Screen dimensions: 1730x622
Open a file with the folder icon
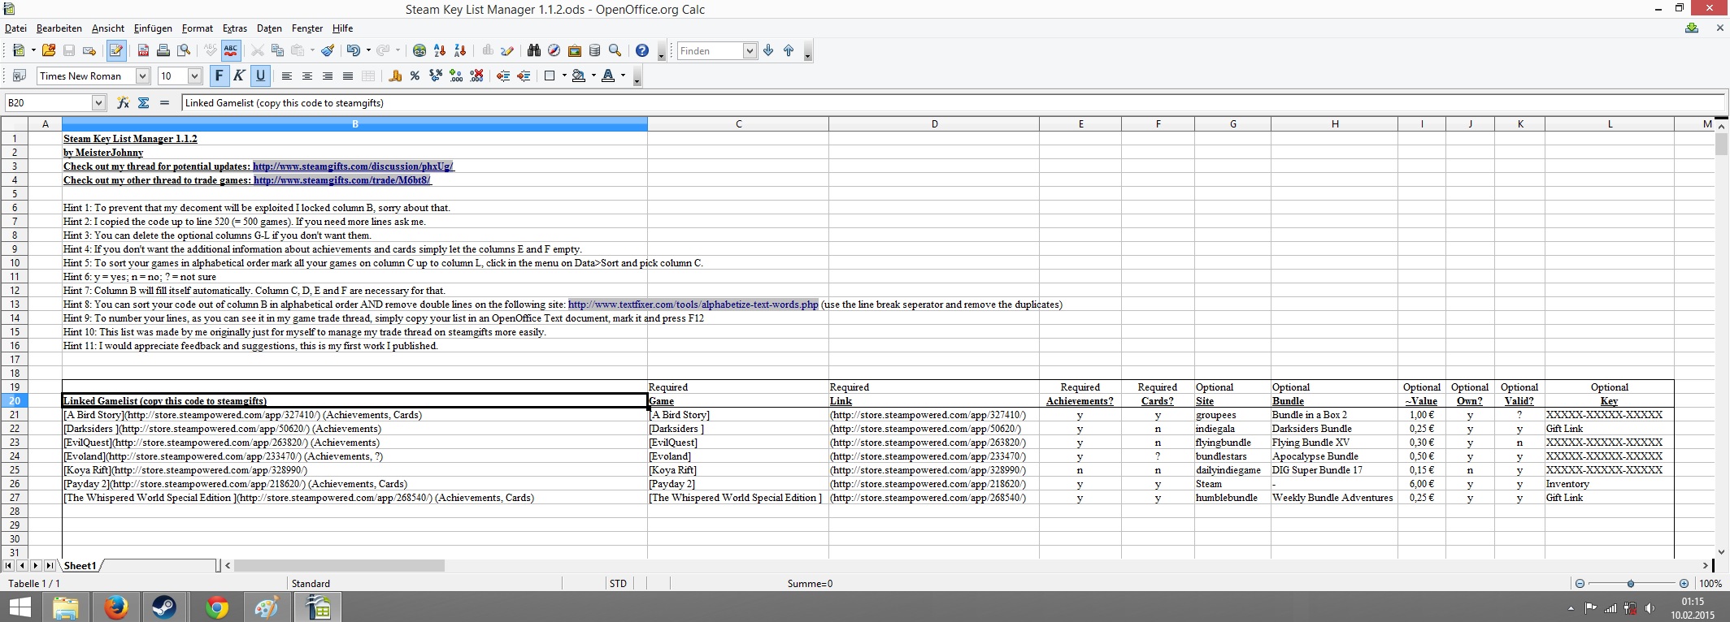[x=49, y=50]
